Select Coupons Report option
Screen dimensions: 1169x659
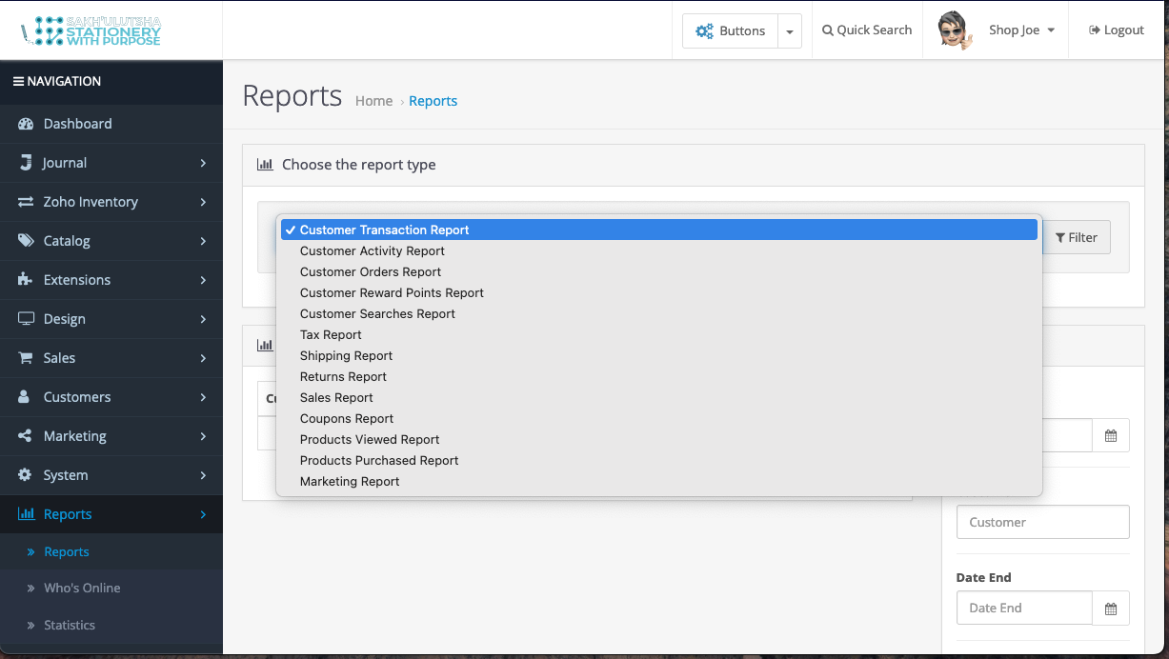(658, 418)
